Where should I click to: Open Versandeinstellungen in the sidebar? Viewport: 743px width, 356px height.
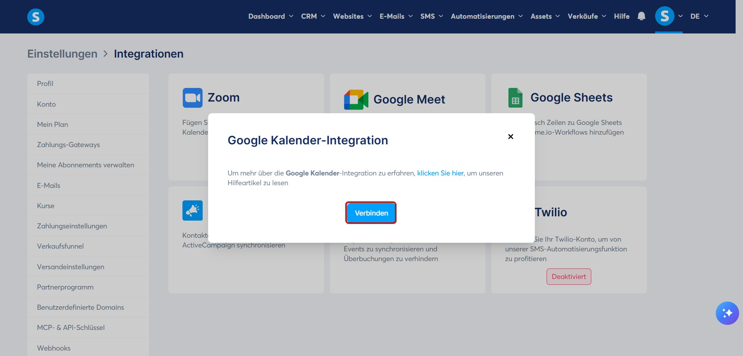88,267
